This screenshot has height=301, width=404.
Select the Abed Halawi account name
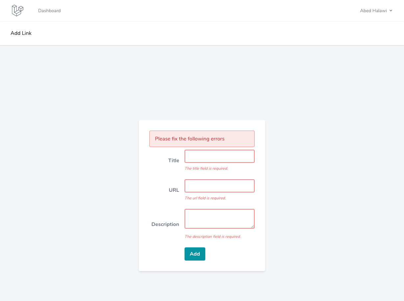373,11
